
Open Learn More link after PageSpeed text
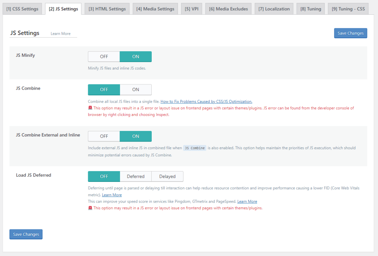(247, 201)
